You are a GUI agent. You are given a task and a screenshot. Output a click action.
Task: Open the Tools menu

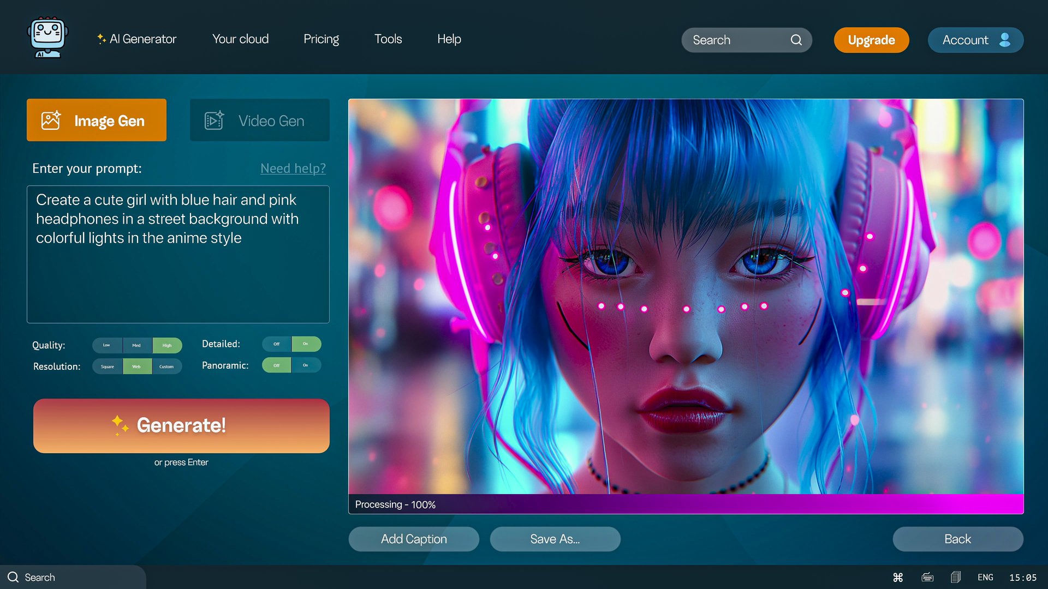point(388,39)
